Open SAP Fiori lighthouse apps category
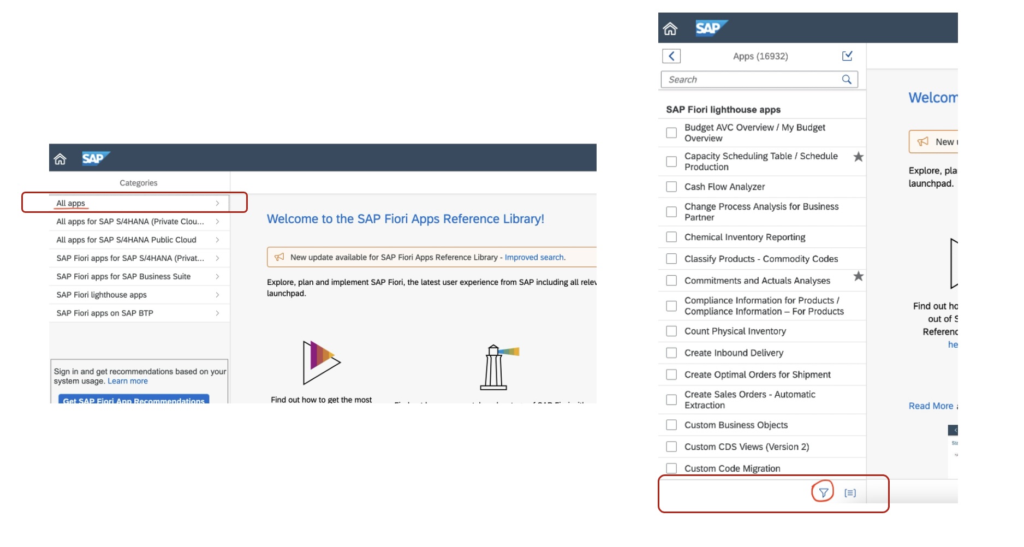The width and height of the screenshot is (1024, 547). click(139, 295)
